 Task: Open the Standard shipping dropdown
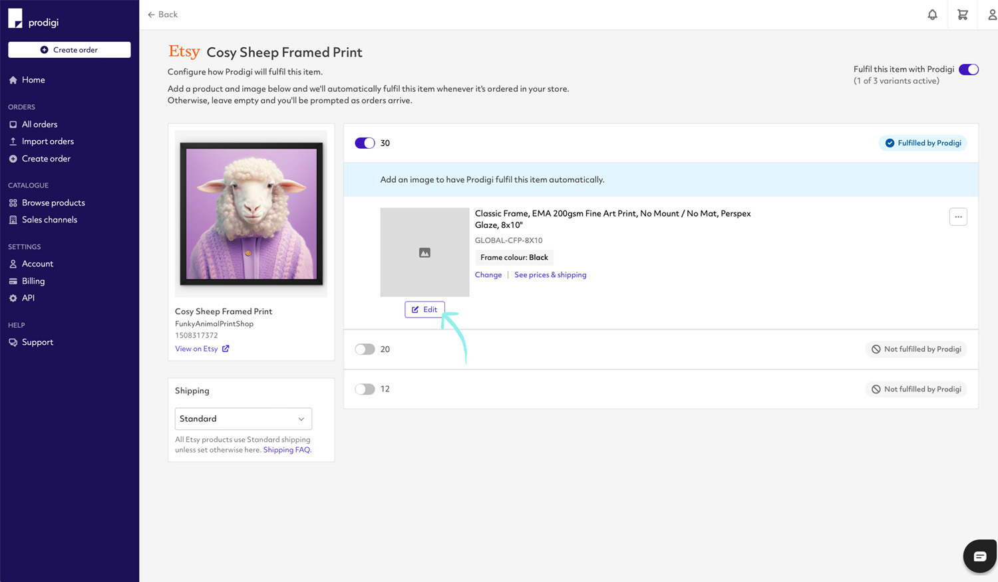coord(243,419)
